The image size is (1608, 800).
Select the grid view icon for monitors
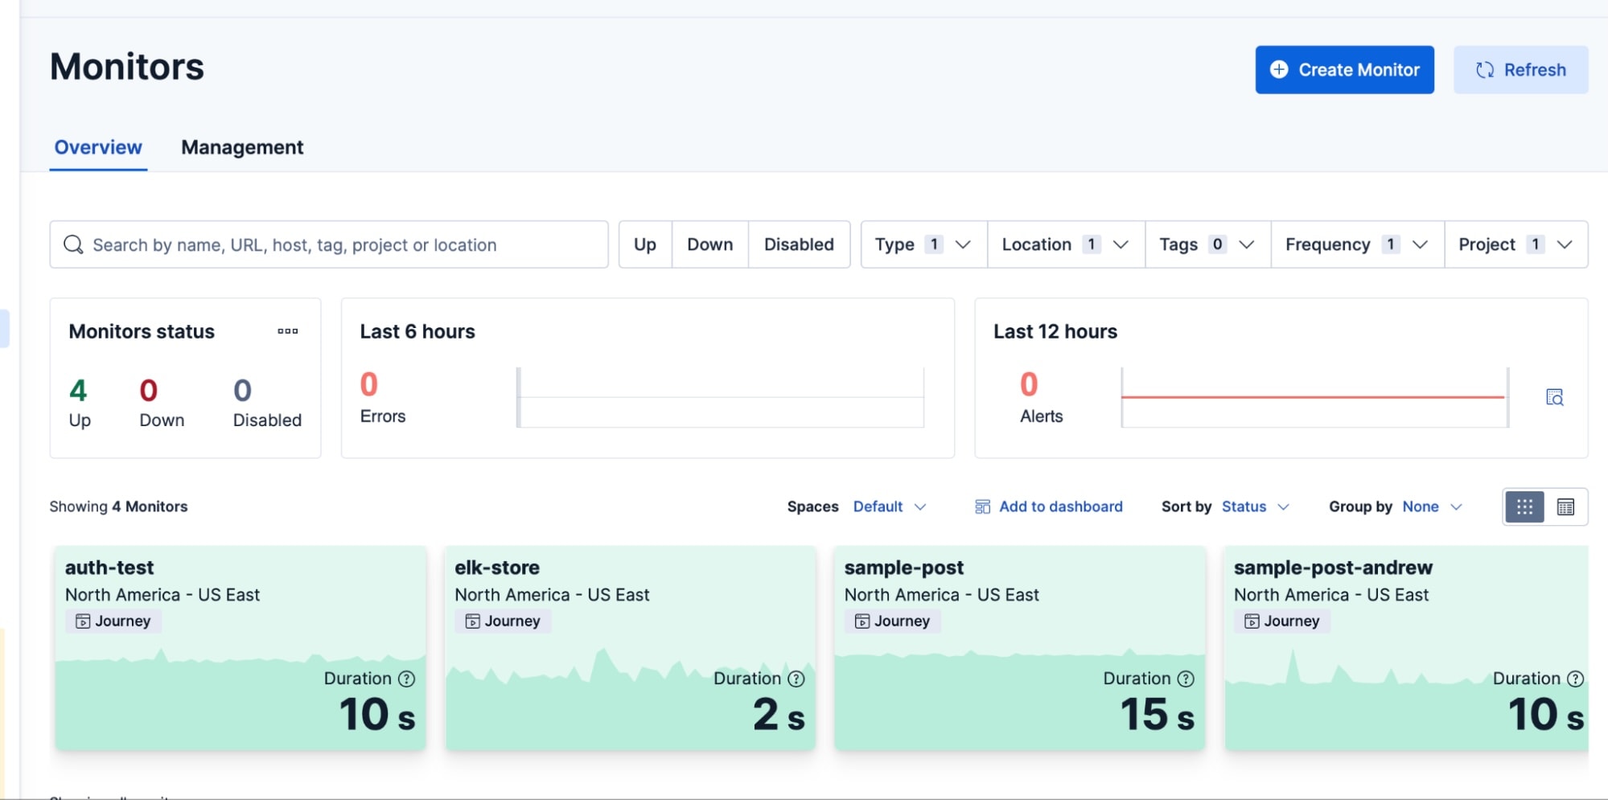tap(1525, 507)
